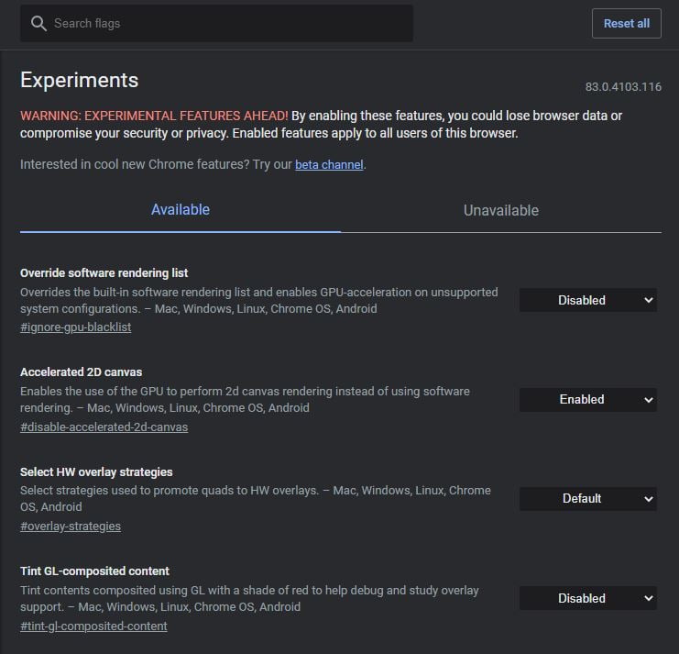Click the Experiments page heading
Image resolution: width=679 pixels, height=654 pixels.
[79, 80]
